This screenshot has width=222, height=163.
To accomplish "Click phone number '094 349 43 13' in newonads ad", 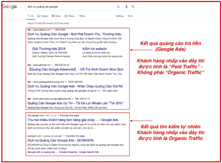I will point(83,99).
